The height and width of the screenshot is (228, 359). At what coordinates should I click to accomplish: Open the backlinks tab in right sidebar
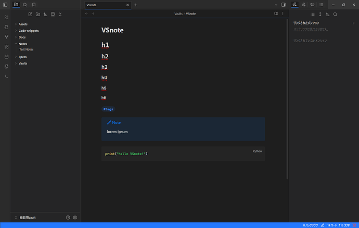click(294, 5)
